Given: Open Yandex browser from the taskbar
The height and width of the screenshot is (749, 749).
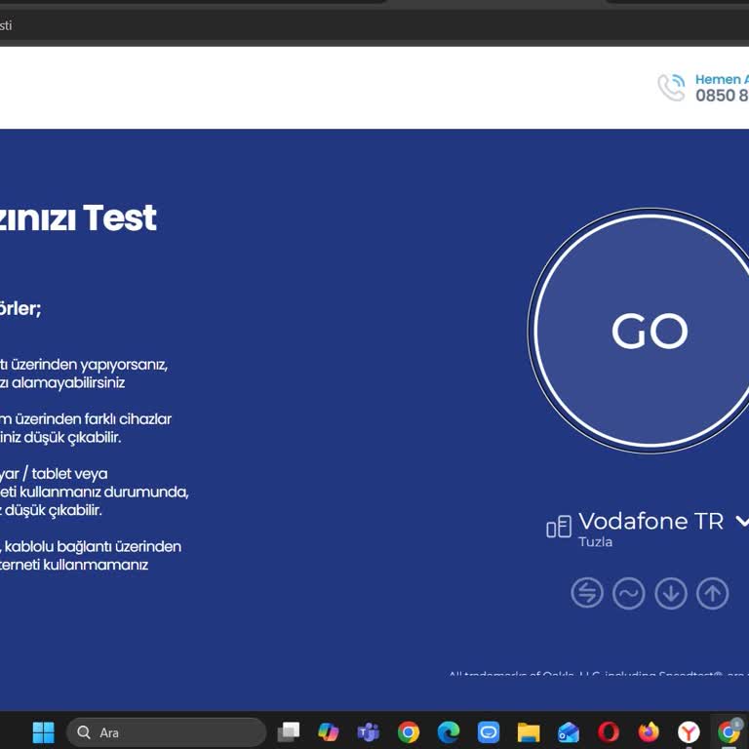Looking at the screenshot, I should [689, 732].
